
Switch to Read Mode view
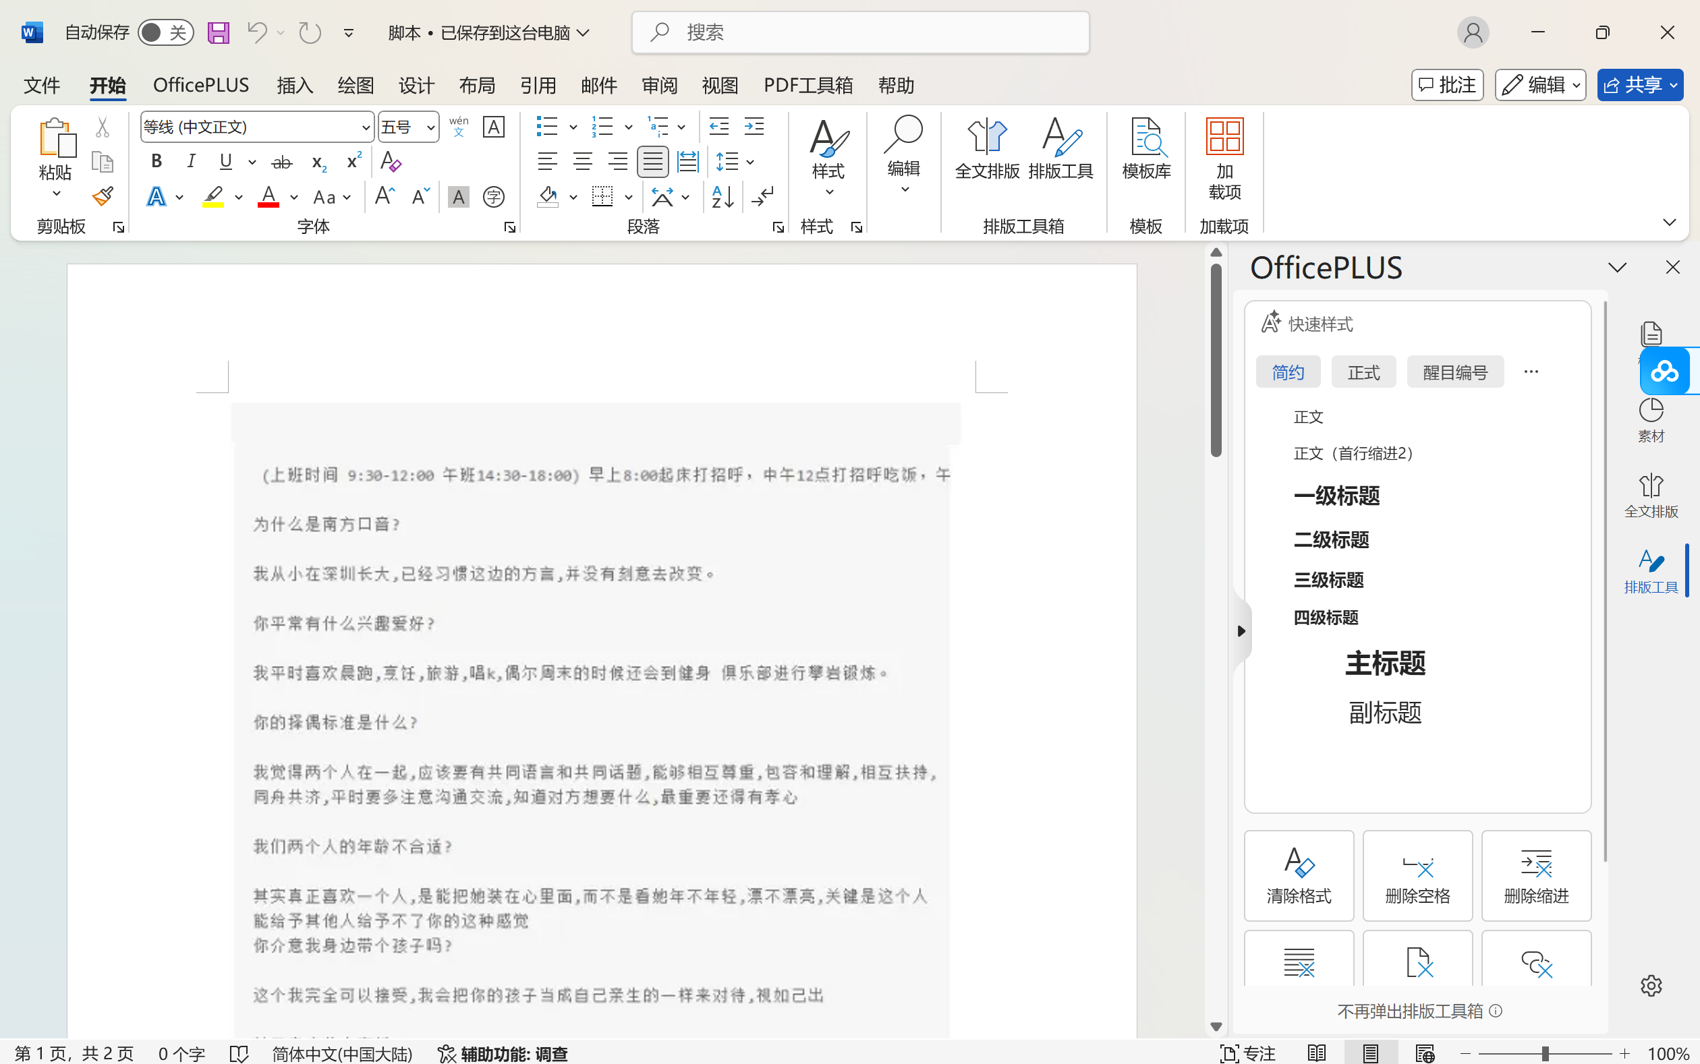(1316, 1053)
